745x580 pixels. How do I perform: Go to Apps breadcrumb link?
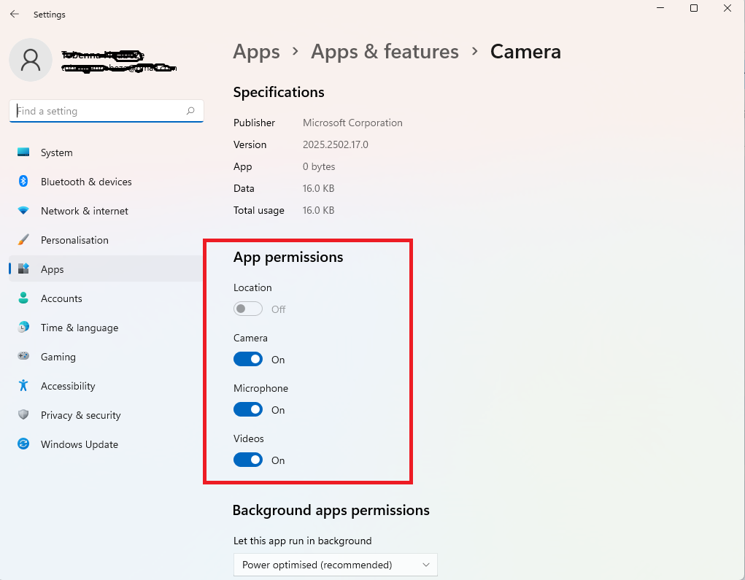256,52
